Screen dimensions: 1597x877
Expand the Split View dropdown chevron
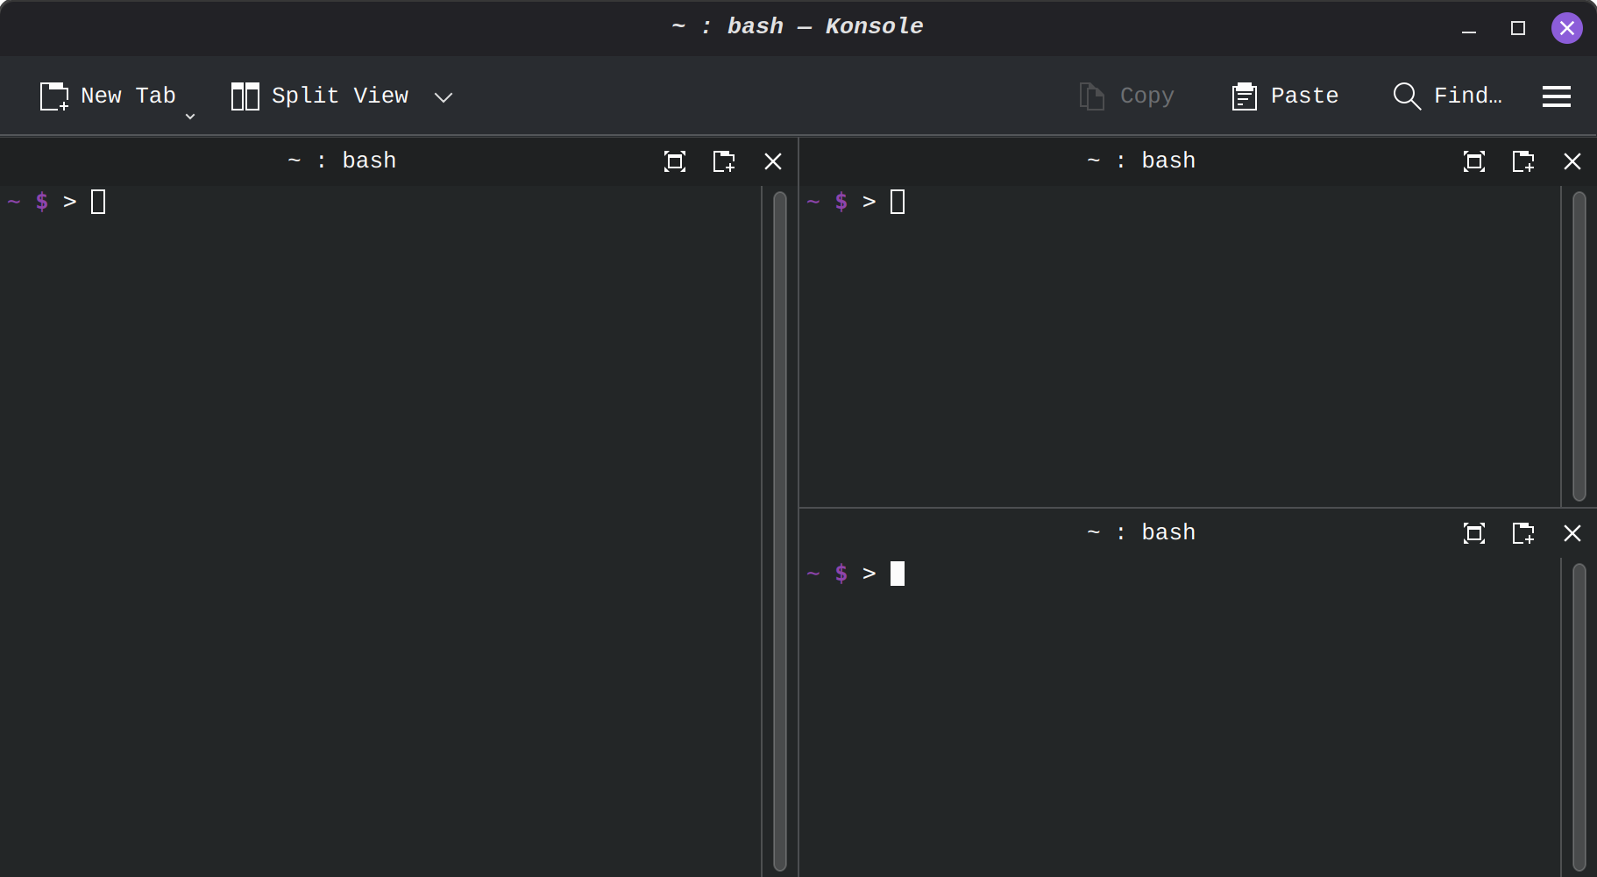pos(444,96)
